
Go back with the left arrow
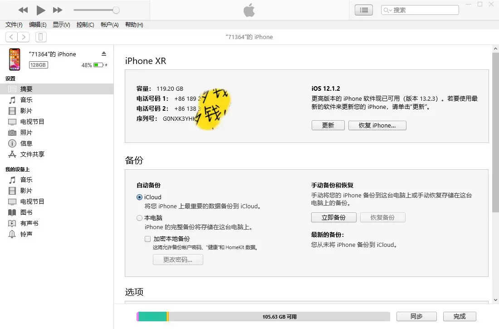click(11, 37)
